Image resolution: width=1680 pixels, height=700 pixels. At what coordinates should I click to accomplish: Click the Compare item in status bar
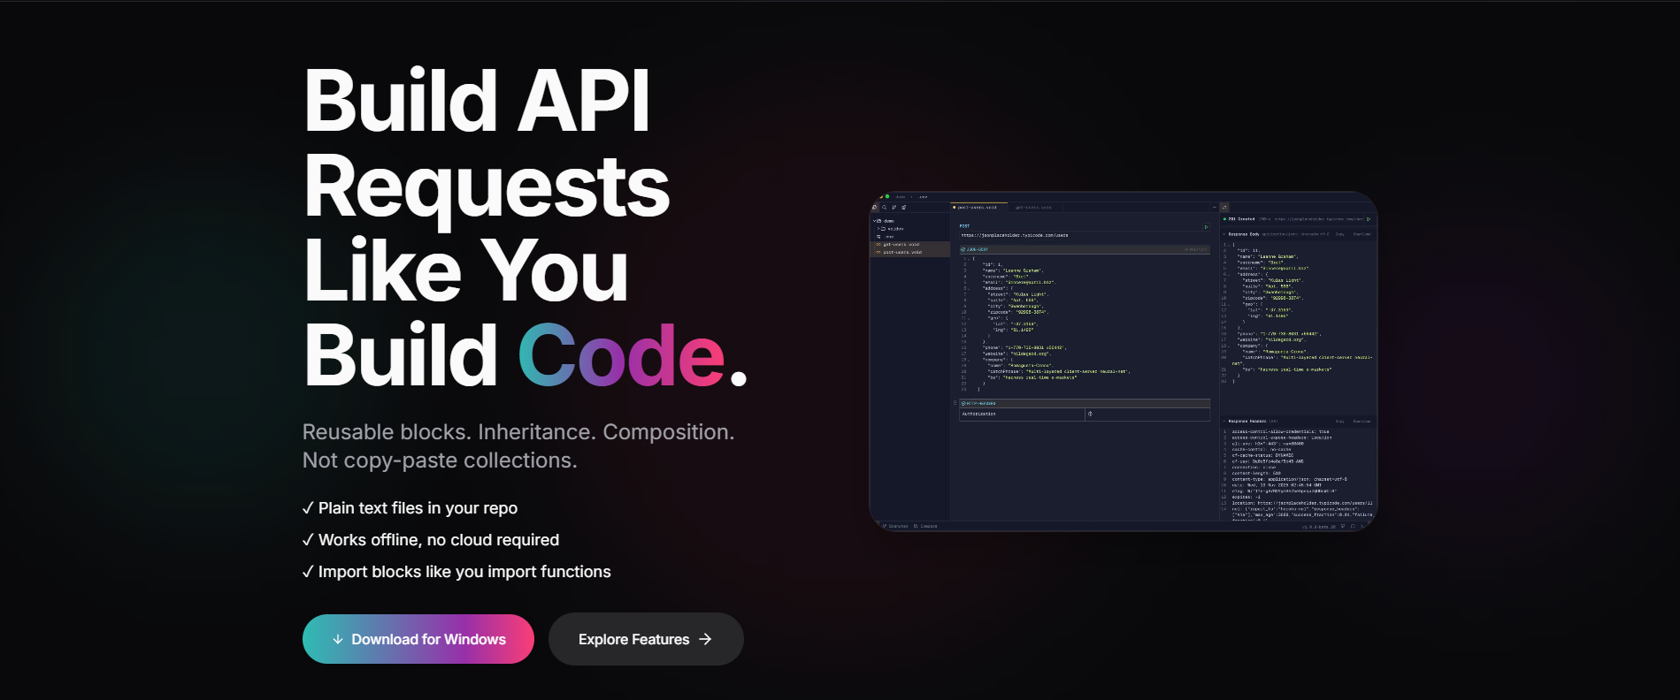click(x=925, y=526)
